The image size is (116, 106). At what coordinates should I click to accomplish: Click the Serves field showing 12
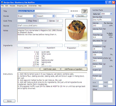(59, 21)
